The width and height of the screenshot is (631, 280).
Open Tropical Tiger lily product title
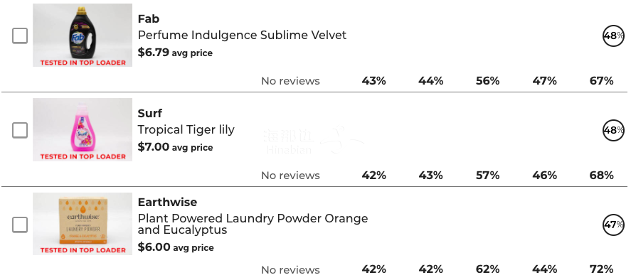(x=186, y=130)
